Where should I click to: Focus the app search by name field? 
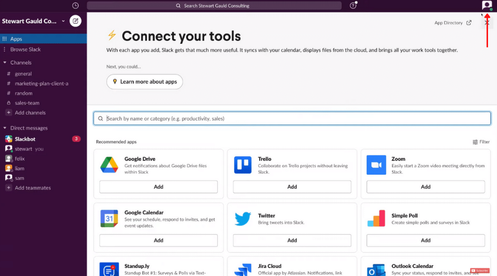[x=292, y=118]
